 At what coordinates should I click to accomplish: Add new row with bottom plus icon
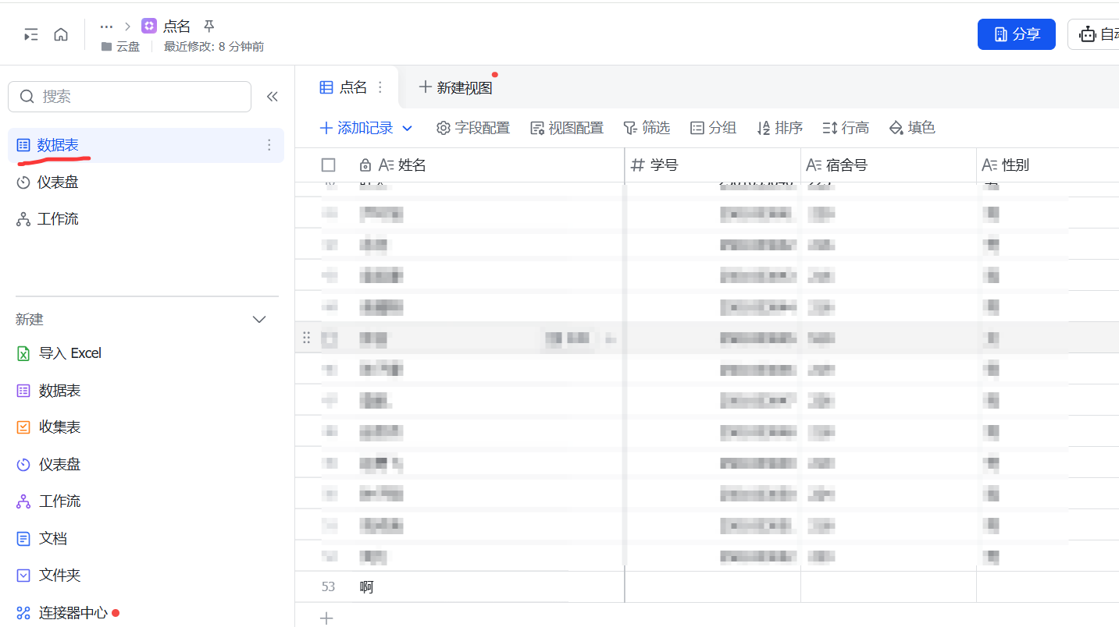point(326,618)
